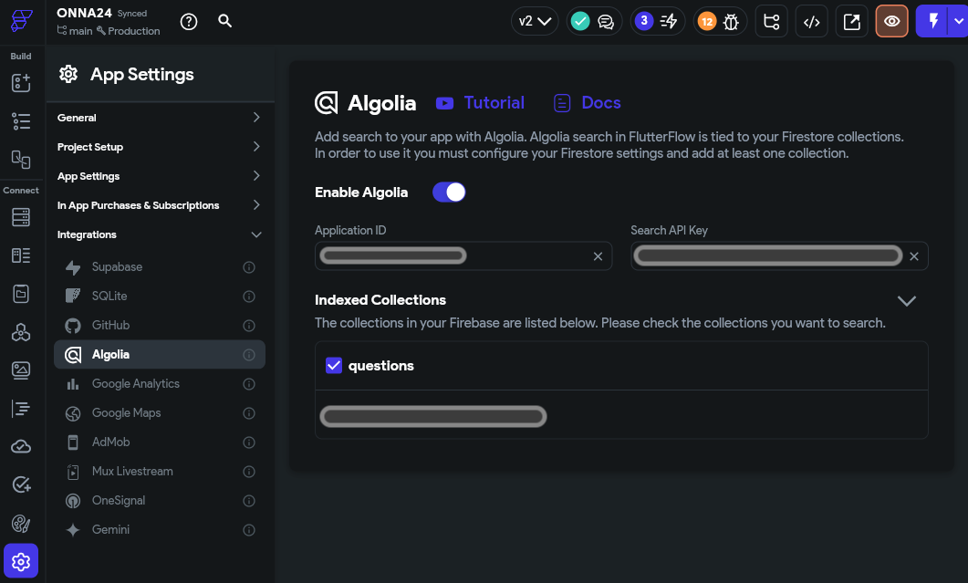Open the API Calls cubes icon

21,332
